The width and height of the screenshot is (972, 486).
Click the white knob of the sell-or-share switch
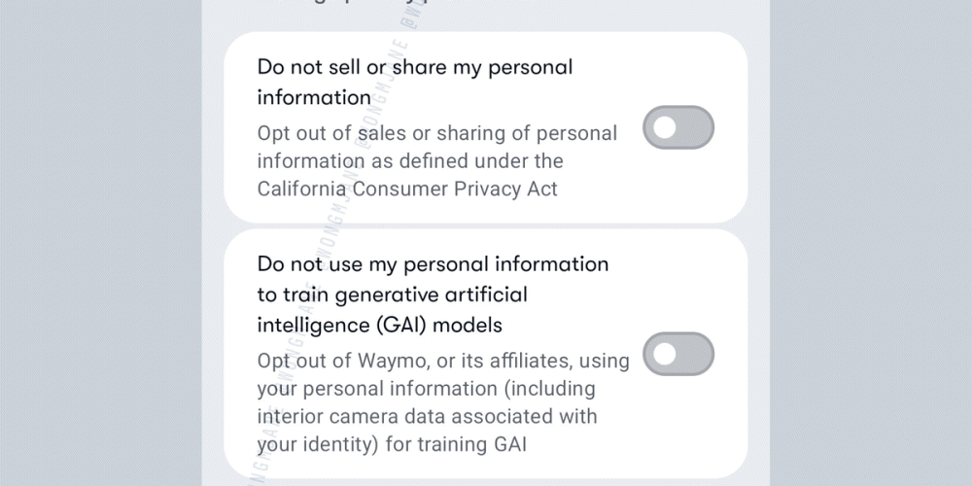(x=665, y=127)
